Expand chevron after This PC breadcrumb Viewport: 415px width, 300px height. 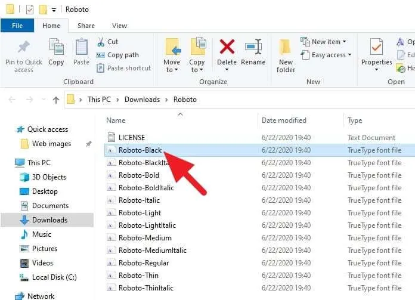coord(118,100)
